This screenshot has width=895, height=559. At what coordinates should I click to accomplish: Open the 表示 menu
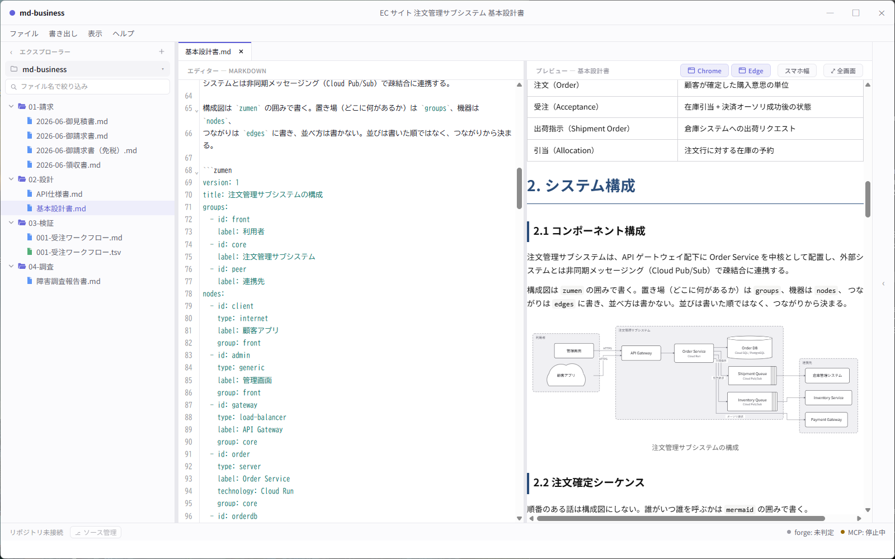pyautogui.click(x=95, y=34)
